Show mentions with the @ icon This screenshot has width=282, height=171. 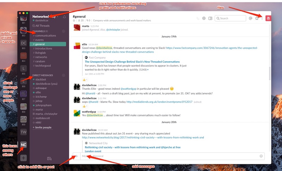tap(250, 18)
